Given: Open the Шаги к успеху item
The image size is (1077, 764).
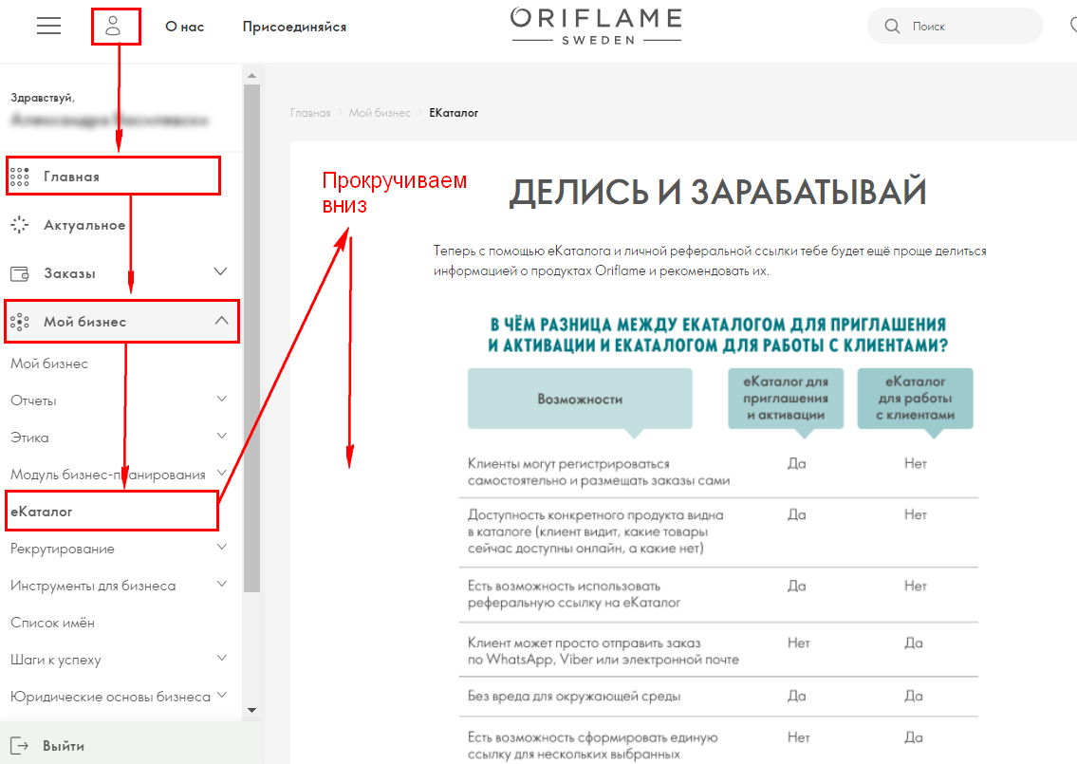Looking at the screenshot, I should 56,661.
